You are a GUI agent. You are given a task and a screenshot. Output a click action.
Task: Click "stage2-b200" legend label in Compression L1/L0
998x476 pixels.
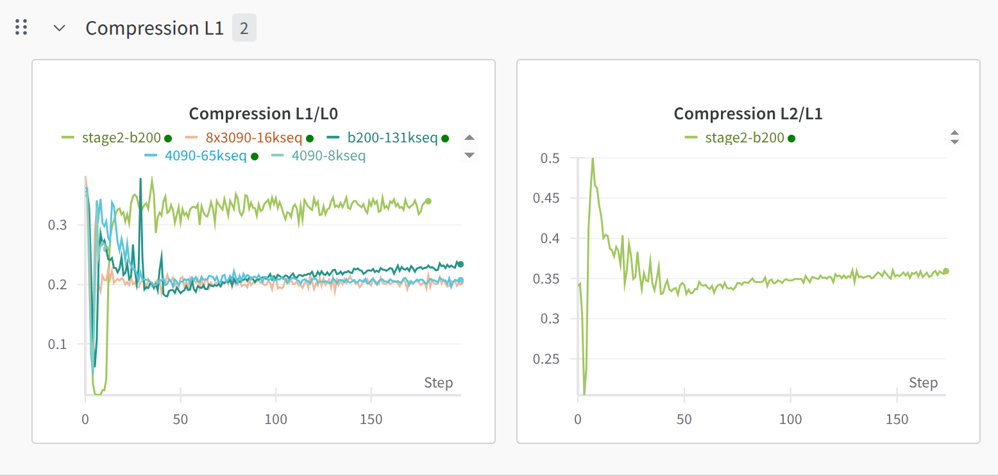(x=121, y=137)
